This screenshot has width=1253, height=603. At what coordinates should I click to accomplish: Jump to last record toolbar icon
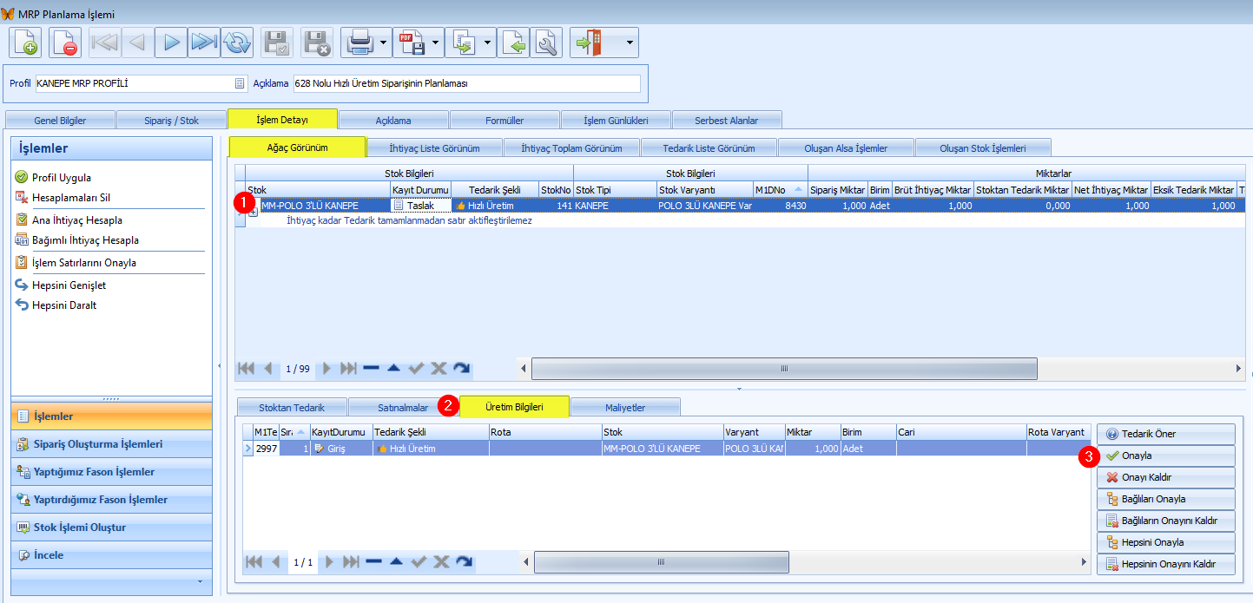pyautogui.click(x=203, y=43)
